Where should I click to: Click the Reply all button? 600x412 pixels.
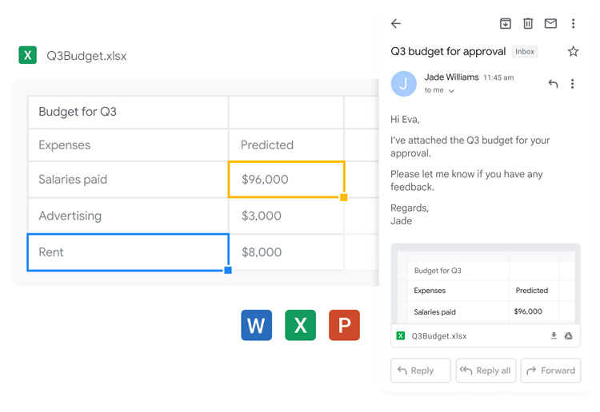(486, 370)
